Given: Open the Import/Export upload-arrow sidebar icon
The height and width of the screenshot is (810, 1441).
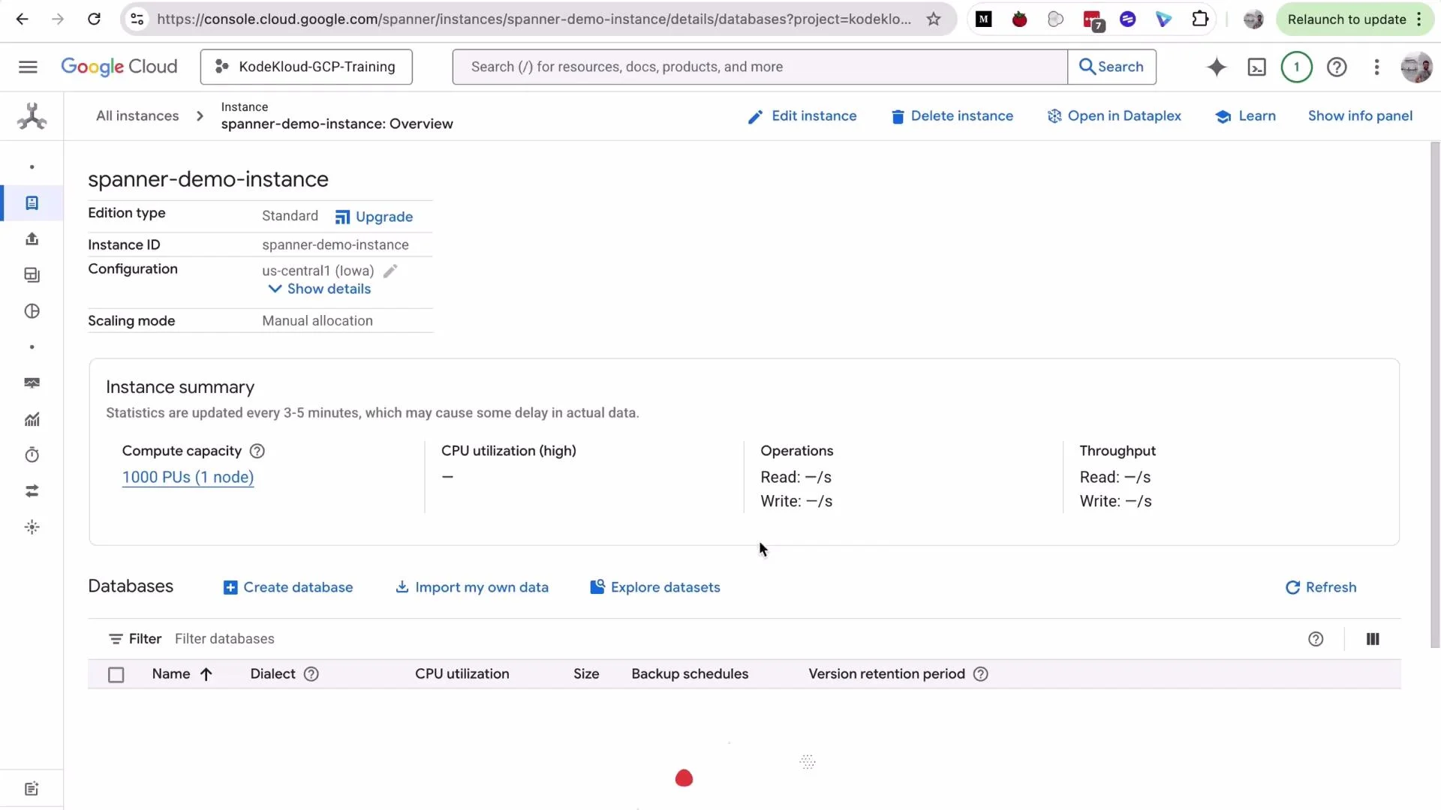Looking at the screenshot, I should (x=32, y=239).
